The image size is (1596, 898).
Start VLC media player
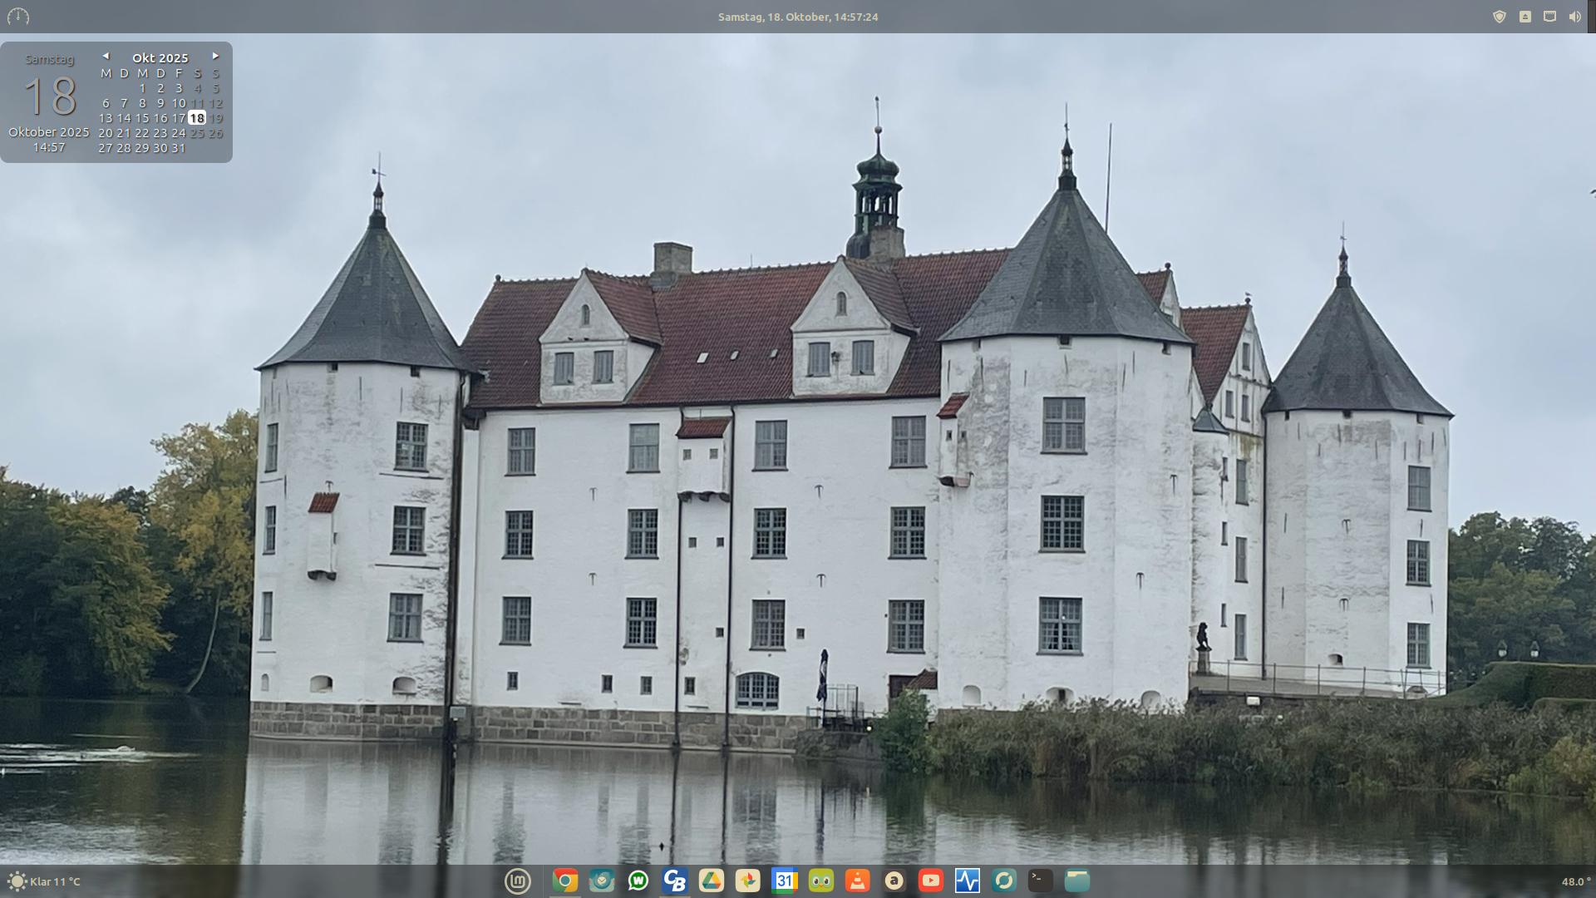pos(857,881)
